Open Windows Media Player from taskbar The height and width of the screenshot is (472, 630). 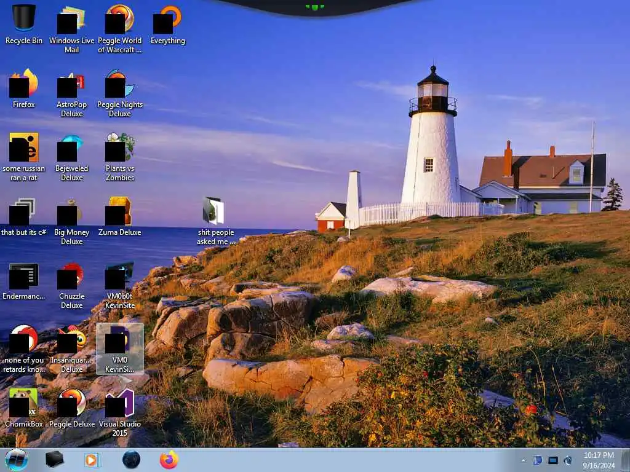click(92, 460)
